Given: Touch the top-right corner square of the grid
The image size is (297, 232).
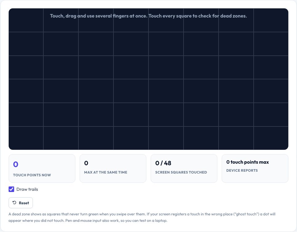Looking at the screenshot, I should point(271,20).
